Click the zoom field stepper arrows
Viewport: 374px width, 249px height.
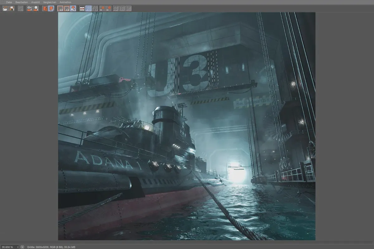click(17, 247)
